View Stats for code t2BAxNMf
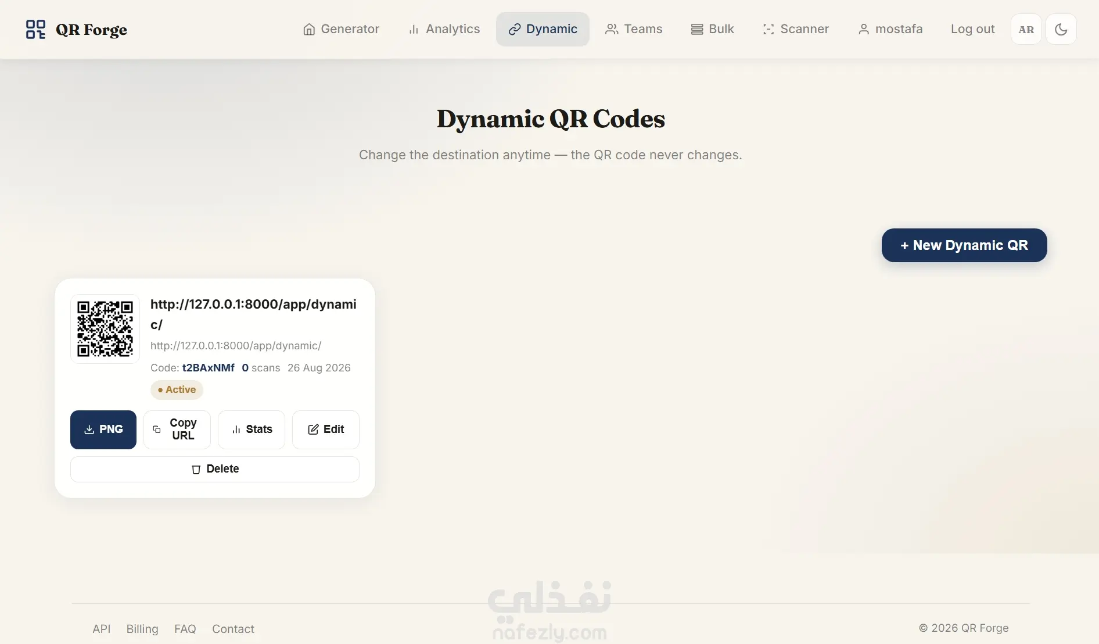1099x644 pixels. click(252, 430)
